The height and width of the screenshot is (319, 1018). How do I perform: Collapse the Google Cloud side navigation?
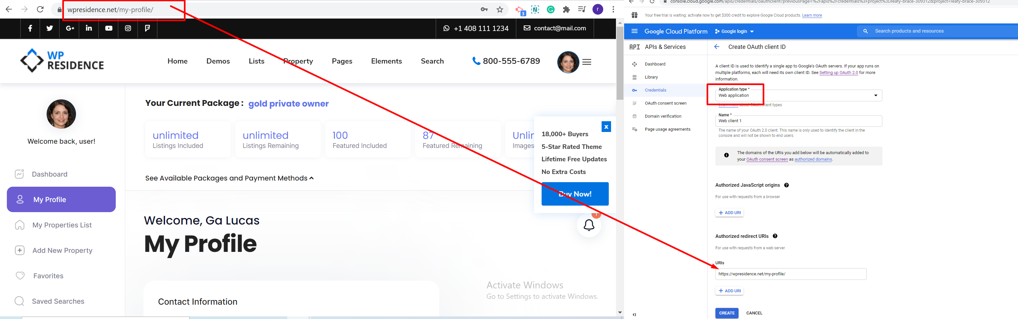pos(634,315)
